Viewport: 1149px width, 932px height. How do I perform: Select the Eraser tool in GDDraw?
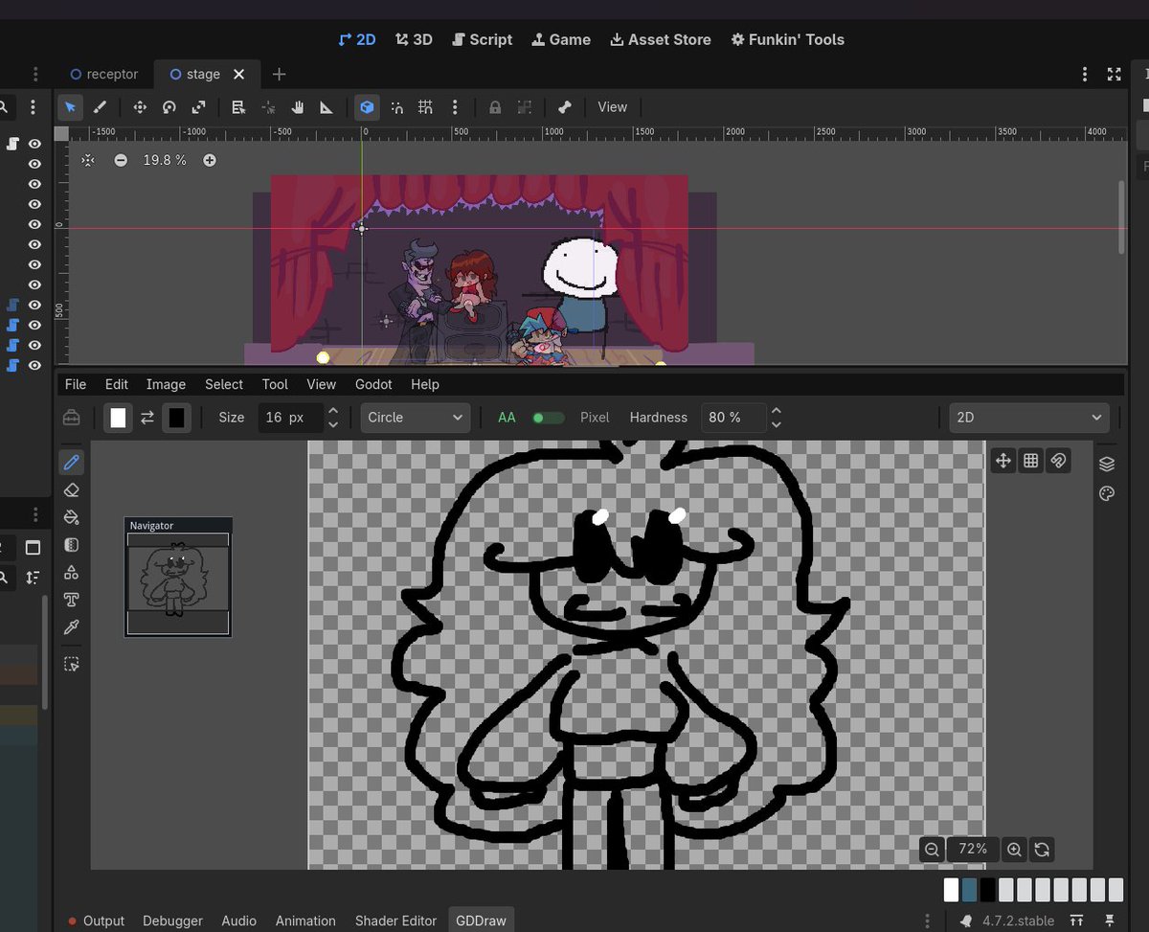[x=71, y=490]
